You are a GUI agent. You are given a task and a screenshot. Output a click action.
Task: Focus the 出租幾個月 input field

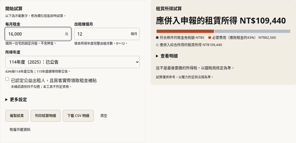tap(107, 34)
